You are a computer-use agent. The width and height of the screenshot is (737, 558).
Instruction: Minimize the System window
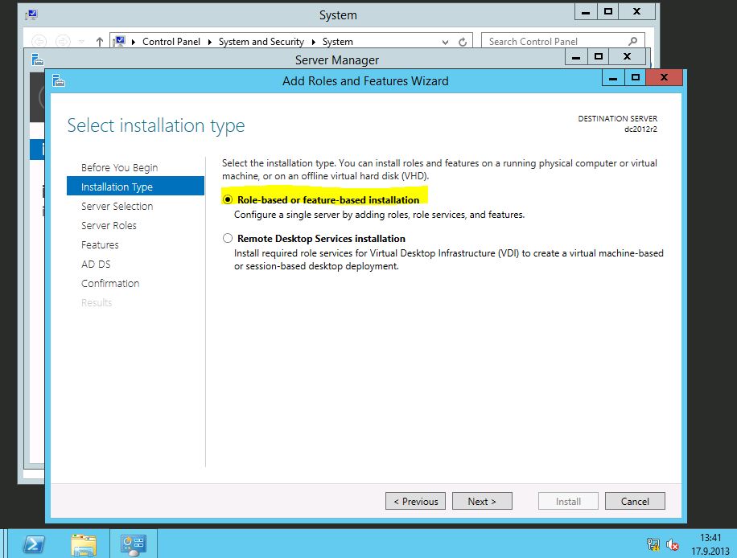pyautogui.click(x=586, y=12)
